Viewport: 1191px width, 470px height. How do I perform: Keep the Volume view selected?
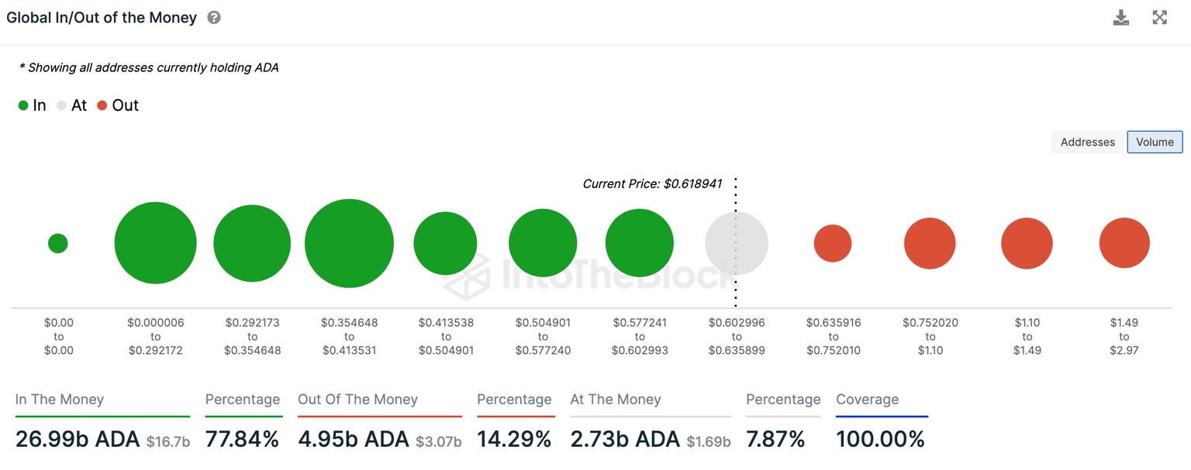point(1155,142)
